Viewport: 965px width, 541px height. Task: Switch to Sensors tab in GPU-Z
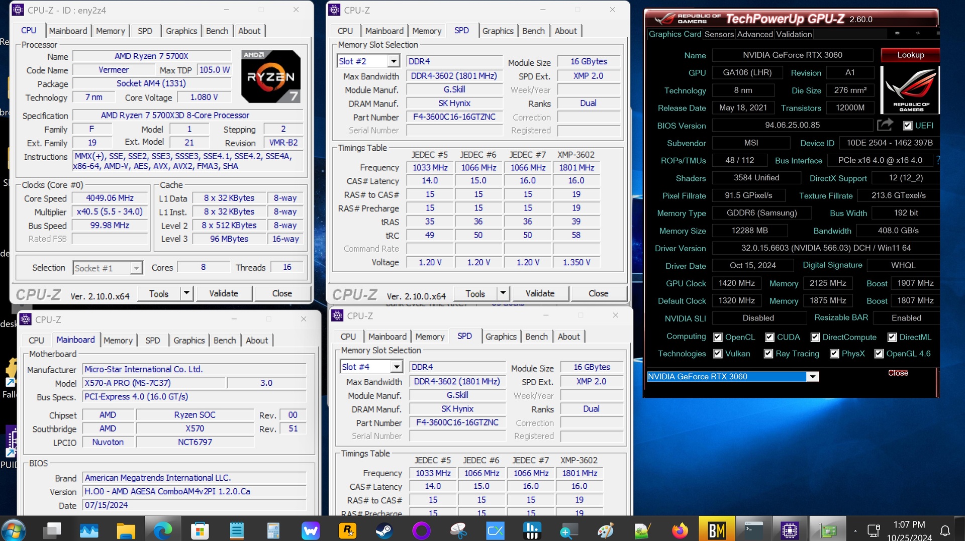click(x=719, y=34)
